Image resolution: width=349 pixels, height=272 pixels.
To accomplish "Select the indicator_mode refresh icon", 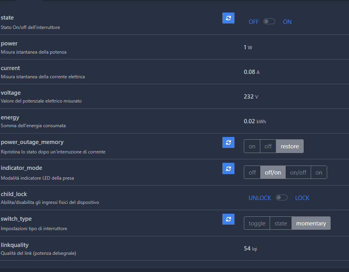I will 228,168.
